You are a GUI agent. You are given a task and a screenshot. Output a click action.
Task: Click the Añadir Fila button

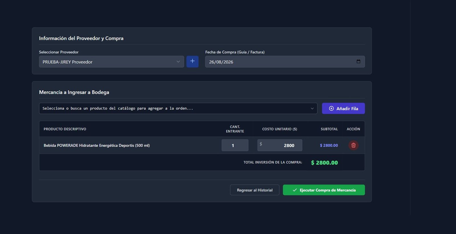pyautogui.click(x=343, y=108)
